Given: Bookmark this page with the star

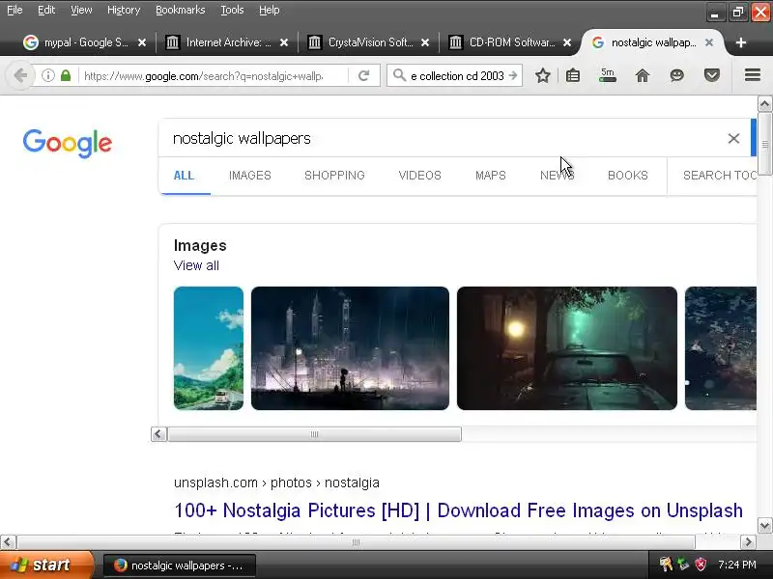Looking at the screenshot, I should click(x=543, y=76).
